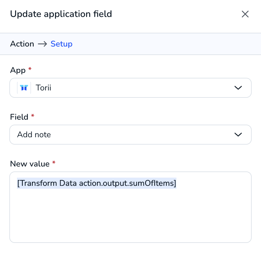Click the Torii text in the App selector

[x=43, y=87]
